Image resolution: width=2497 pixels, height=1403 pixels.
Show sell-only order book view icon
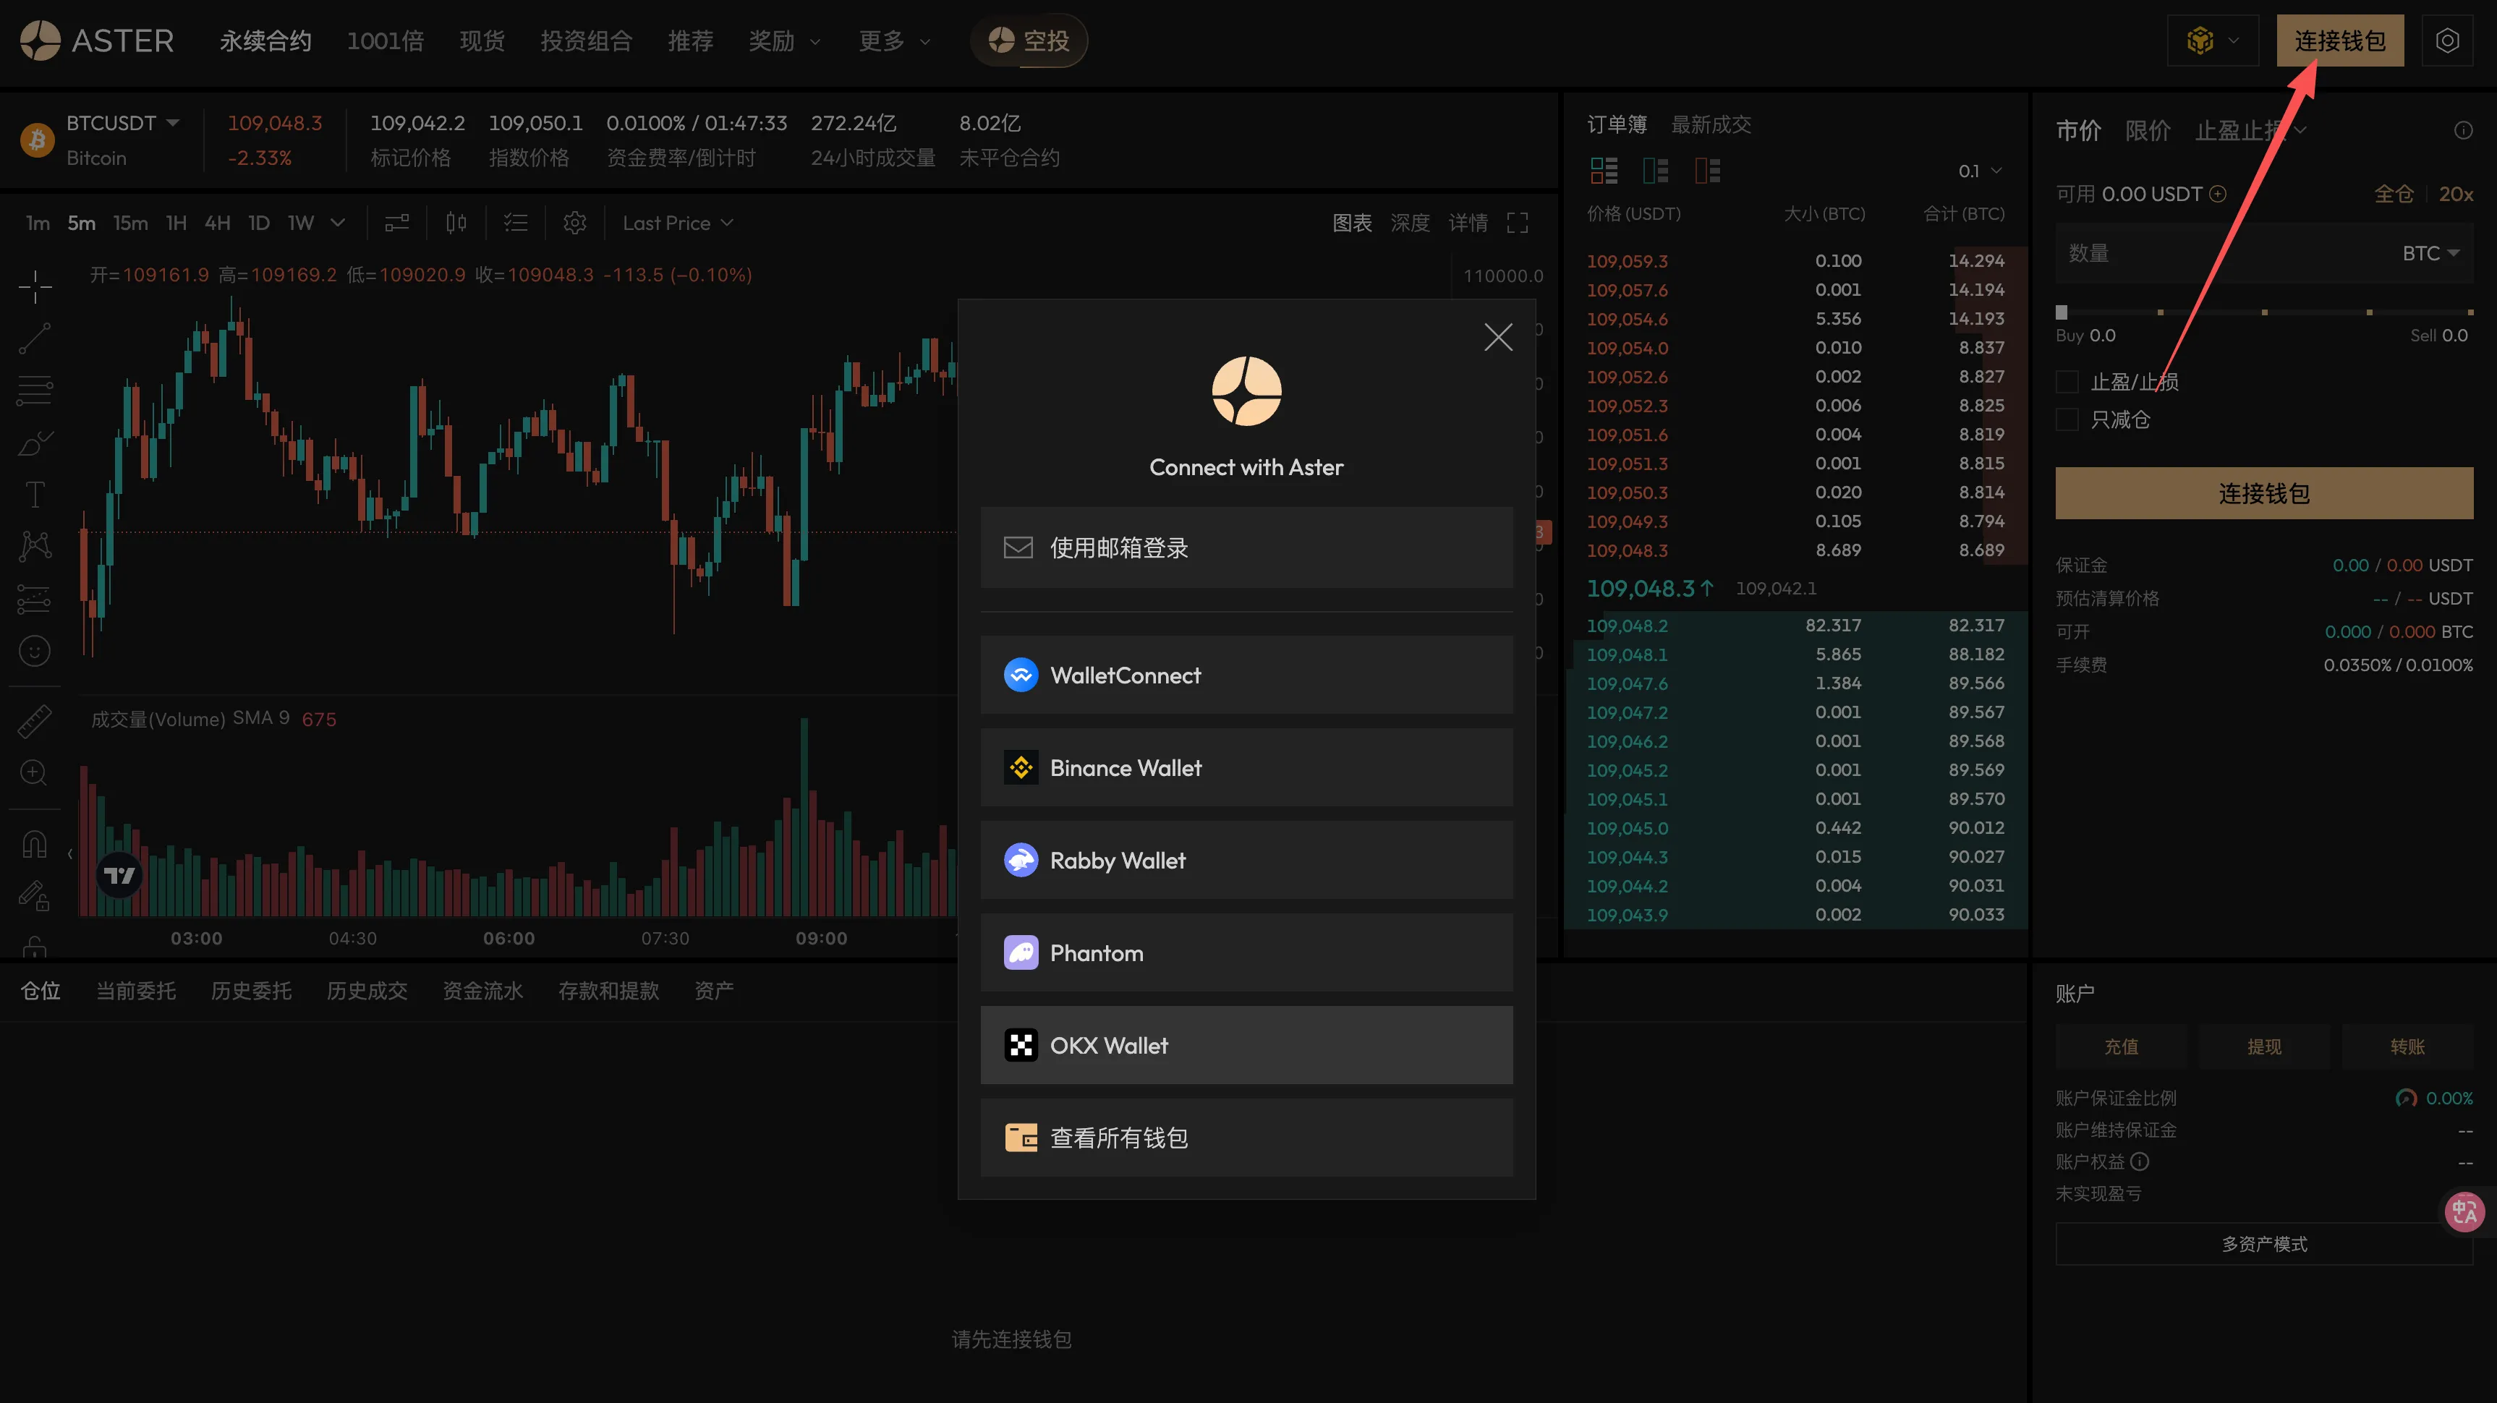(1706, 171)
